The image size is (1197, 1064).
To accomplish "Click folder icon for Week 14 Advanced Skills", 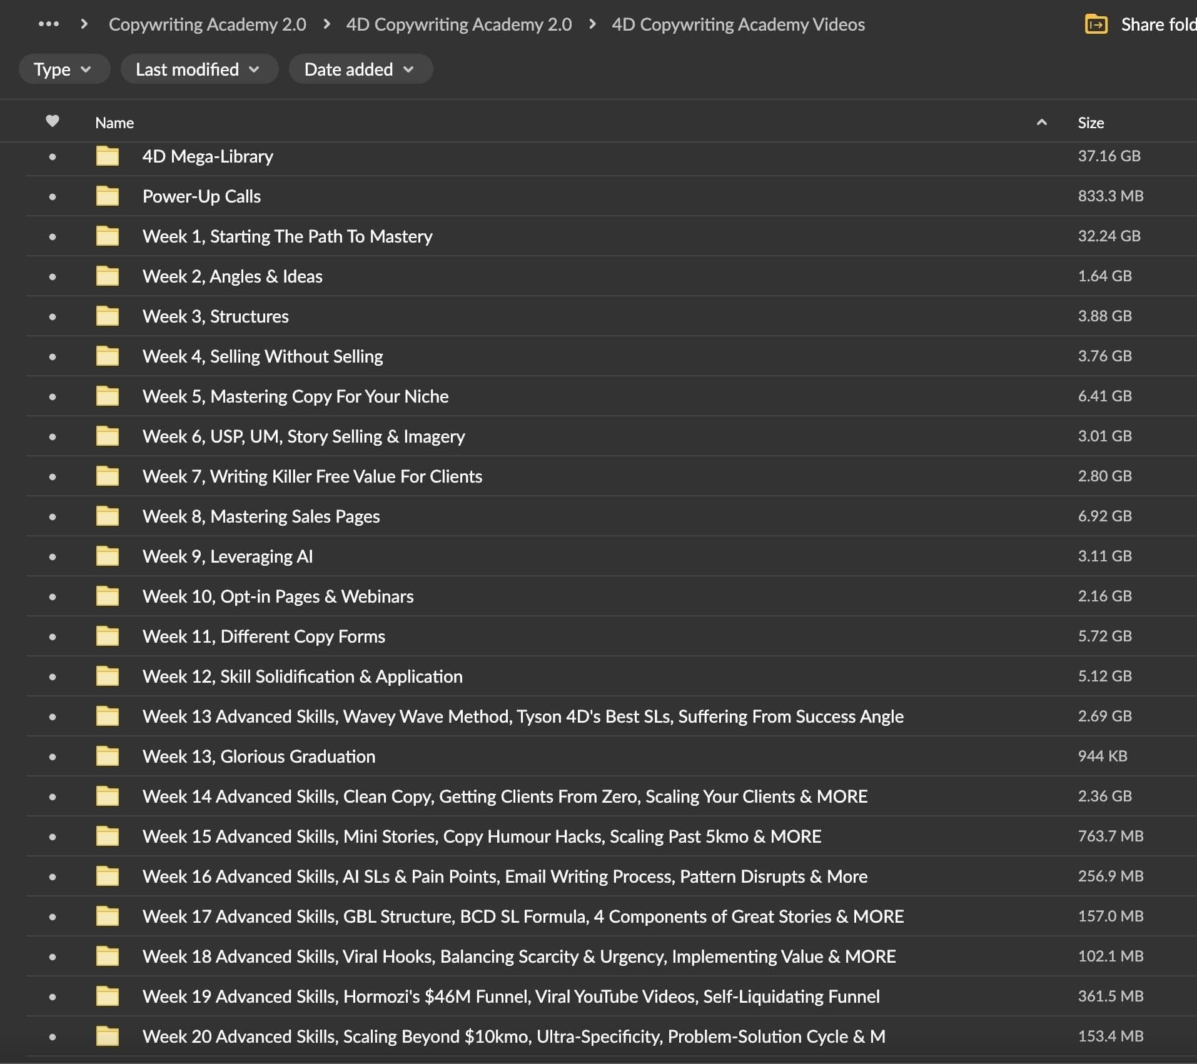I will pyautogui.click(x=108, y=796).
